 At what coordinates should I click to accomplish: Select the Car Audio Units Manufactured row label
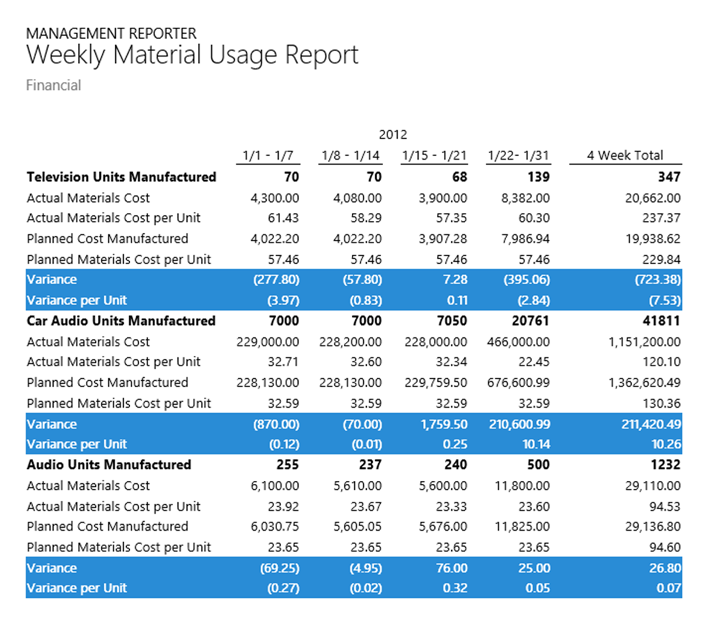click(121, 321)
